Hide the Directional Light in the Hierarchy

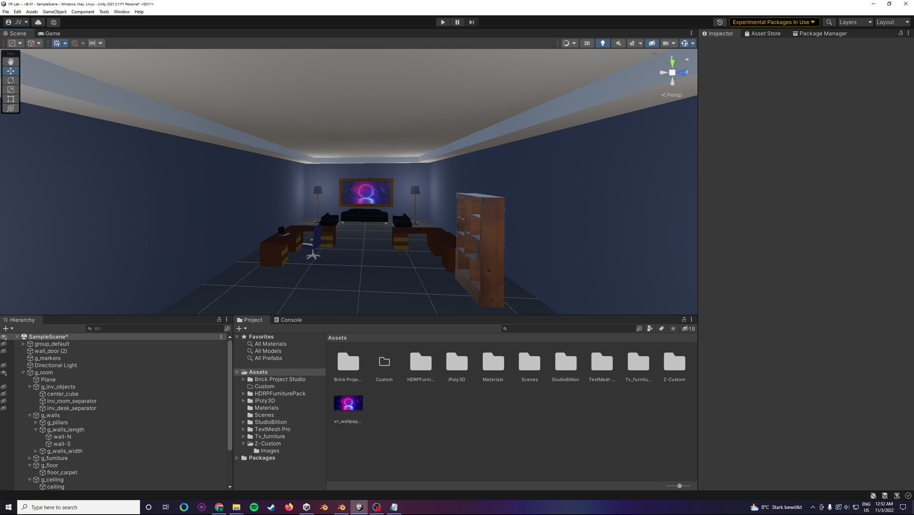click(x=4, y=365)
